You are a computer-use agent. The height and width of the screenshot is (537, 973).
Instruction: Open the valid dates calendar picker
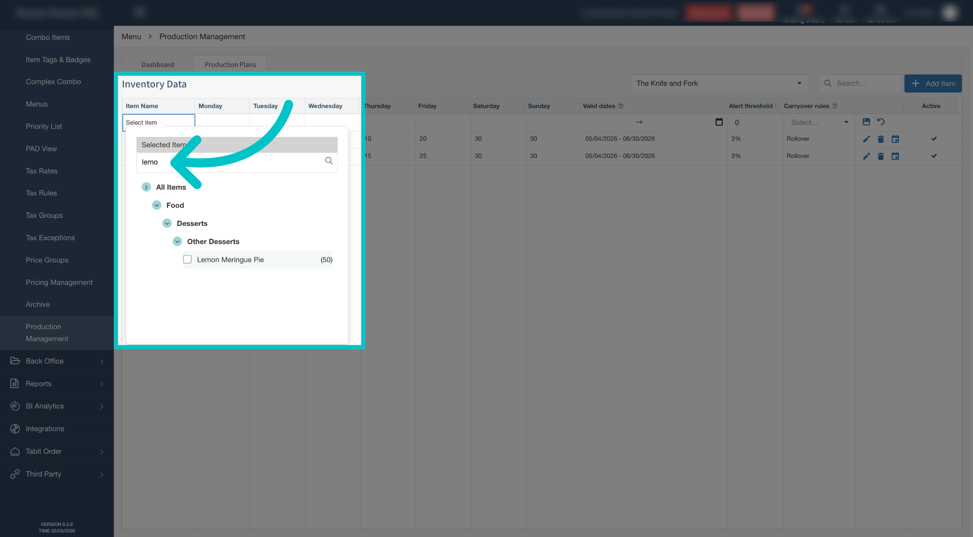[719, 122]
